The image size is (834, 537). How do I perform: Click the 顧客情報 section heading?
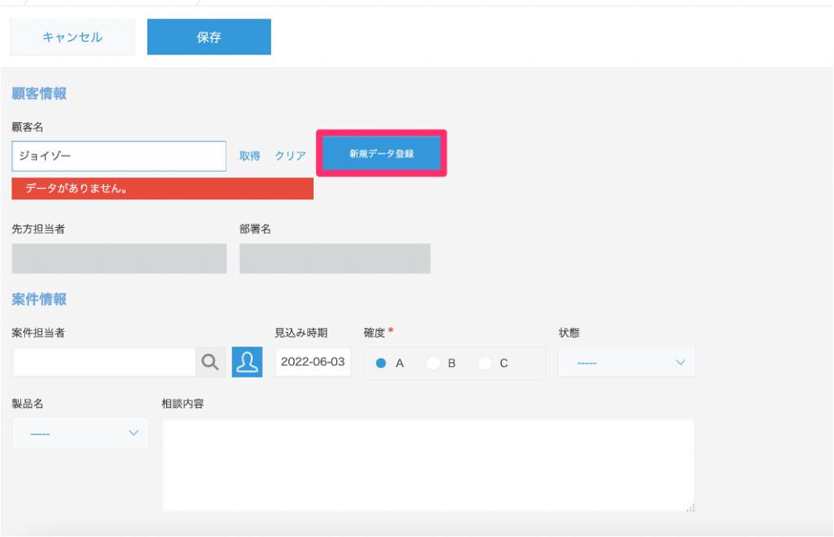point(39,94)
